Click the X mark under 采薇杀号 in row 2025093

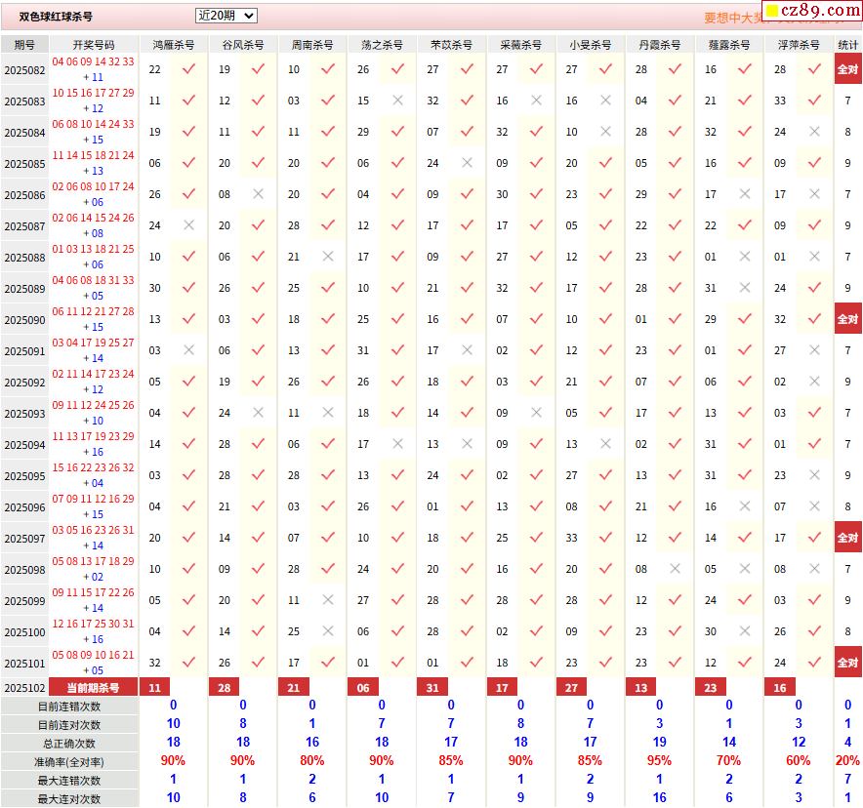point(537,413)
